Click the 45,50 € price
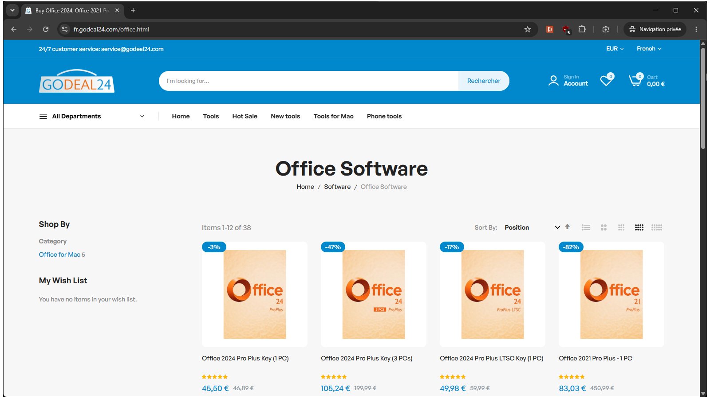Image resolution: width=710 pixels, height=399 pixels. [x=215, y=388]
